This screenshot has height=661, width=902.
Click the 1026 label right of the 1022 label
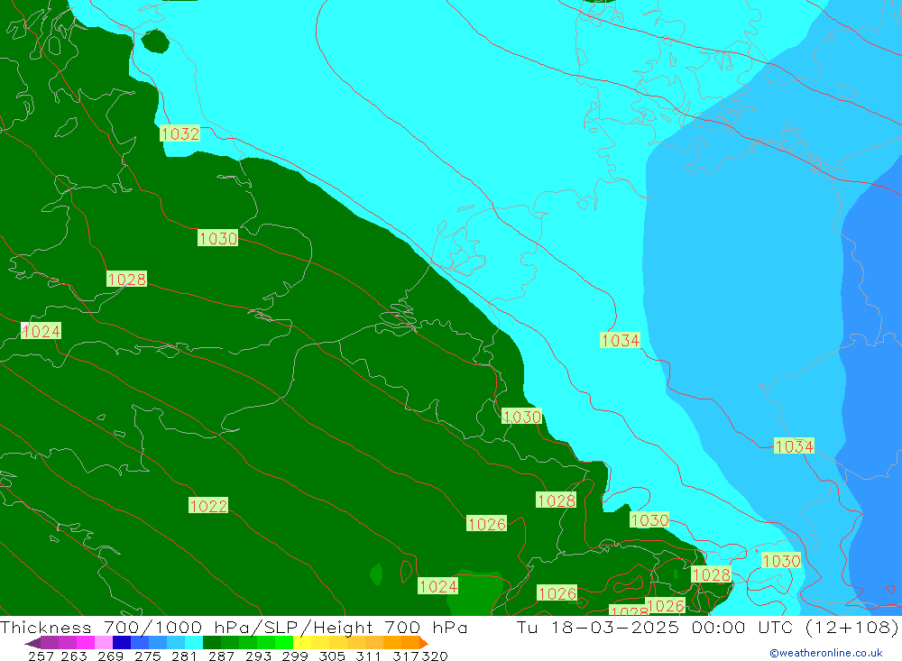[487, 524]
